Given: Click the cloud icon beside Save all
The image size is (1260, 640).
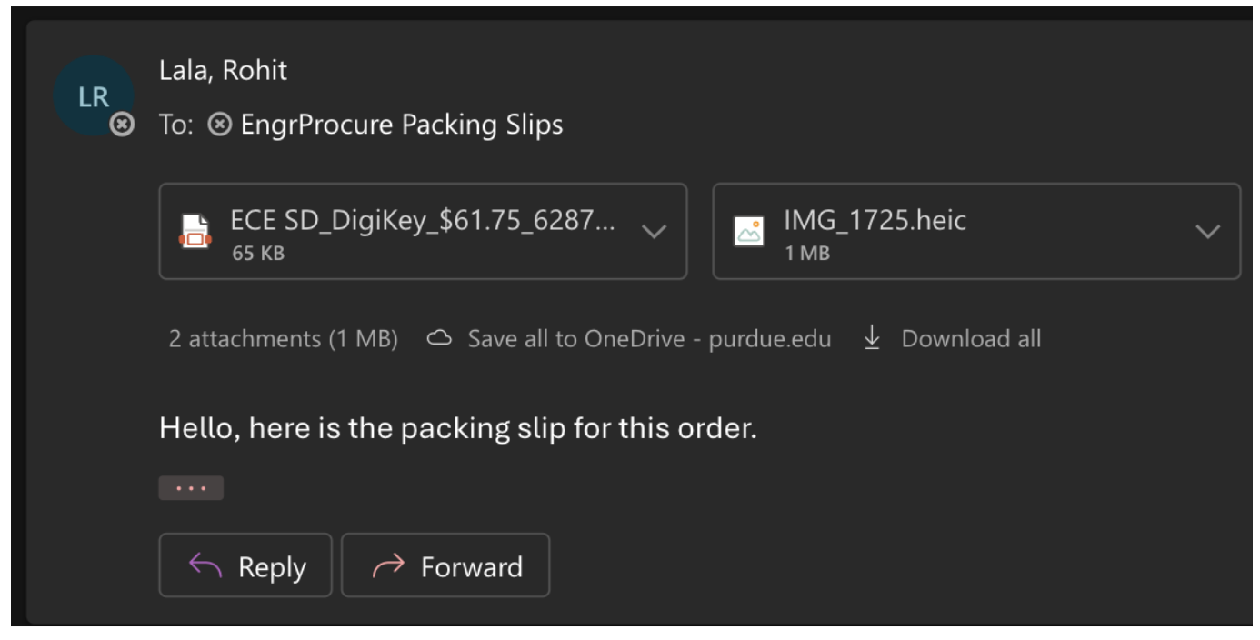Looking at the screenshot, I should [440, 339].
